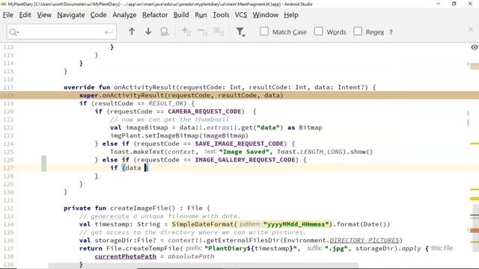Open the File menu
This screenshot has width=479, height=269.
pos(8,15)
